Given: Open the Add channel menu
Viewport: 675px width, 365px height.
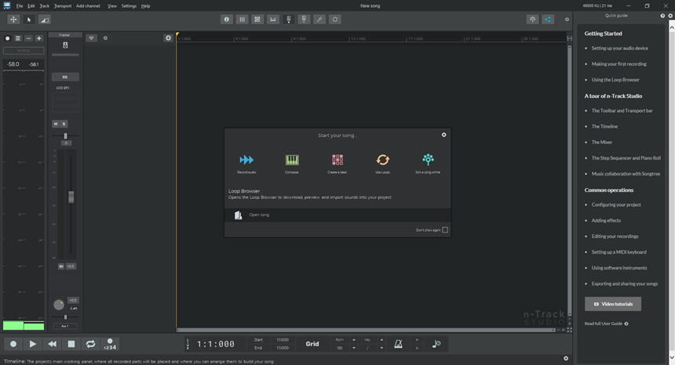Looking at the screenshot, I should (x=88, y=6).
